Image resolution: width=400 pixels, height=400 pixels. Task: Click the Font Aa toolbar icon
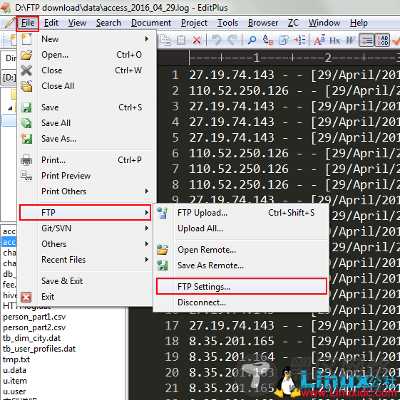point(319,40)
